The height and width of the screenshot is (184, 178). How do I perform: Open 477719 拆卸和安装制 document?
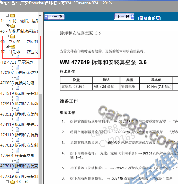click(19, 176)
